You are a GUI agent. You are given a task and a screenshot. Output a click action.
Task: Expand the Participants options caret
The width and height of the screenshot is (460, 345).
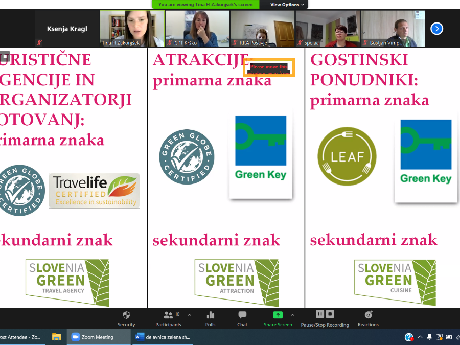tap(189, 315)
